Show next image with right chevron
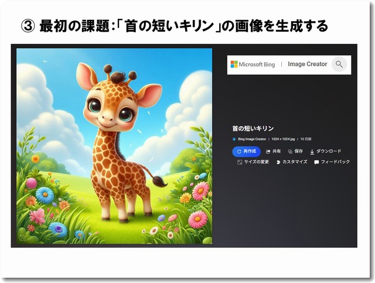375x283 pixels. coord(207,146)
